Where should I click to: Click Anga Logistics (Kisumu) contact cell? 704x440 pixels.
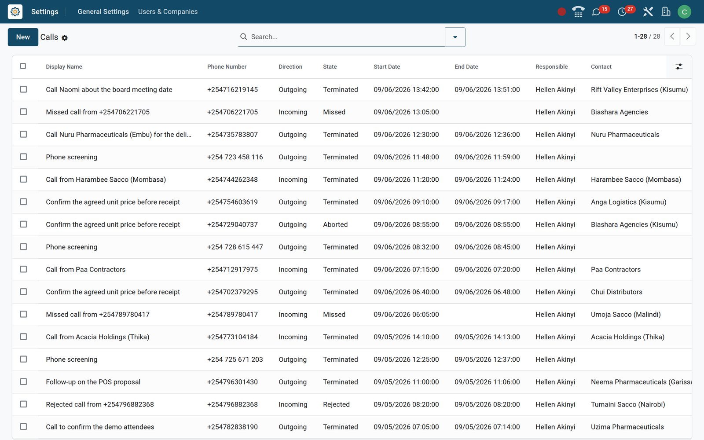(x=628, y=202)
